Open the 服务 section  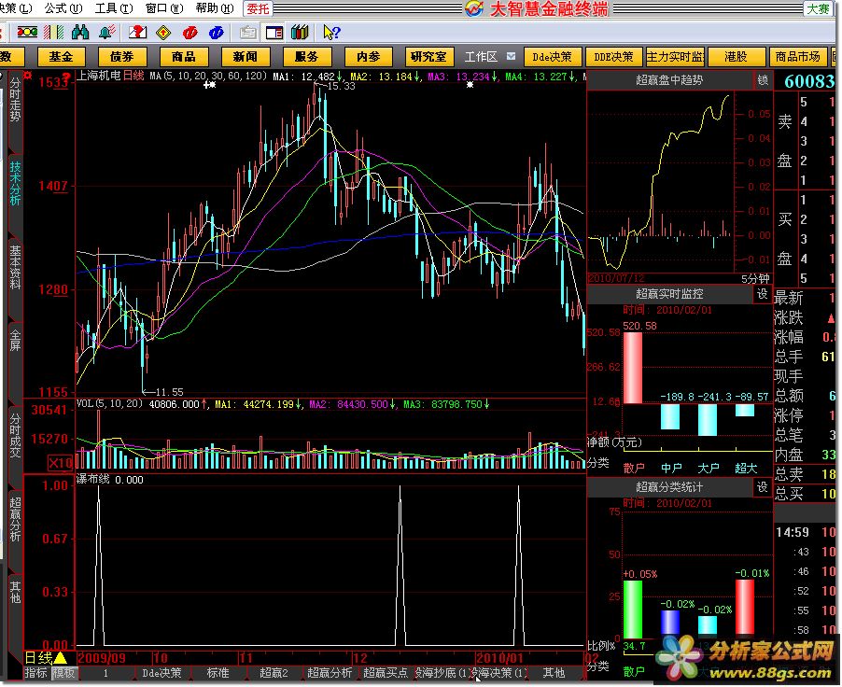pyautogui.click(x=306, y=56)
